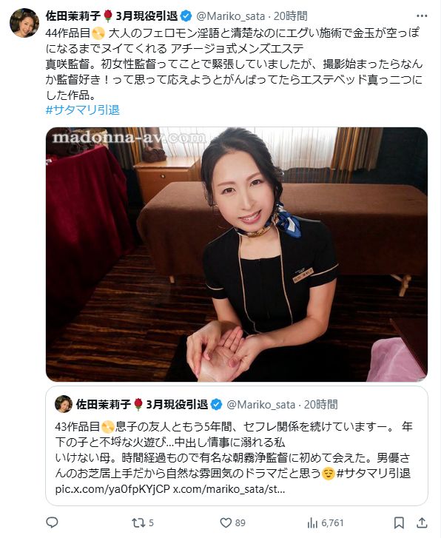The image size is (441, 538).
Task: Open the 20時間 timestamp of main post
Action: coord(290,16)
